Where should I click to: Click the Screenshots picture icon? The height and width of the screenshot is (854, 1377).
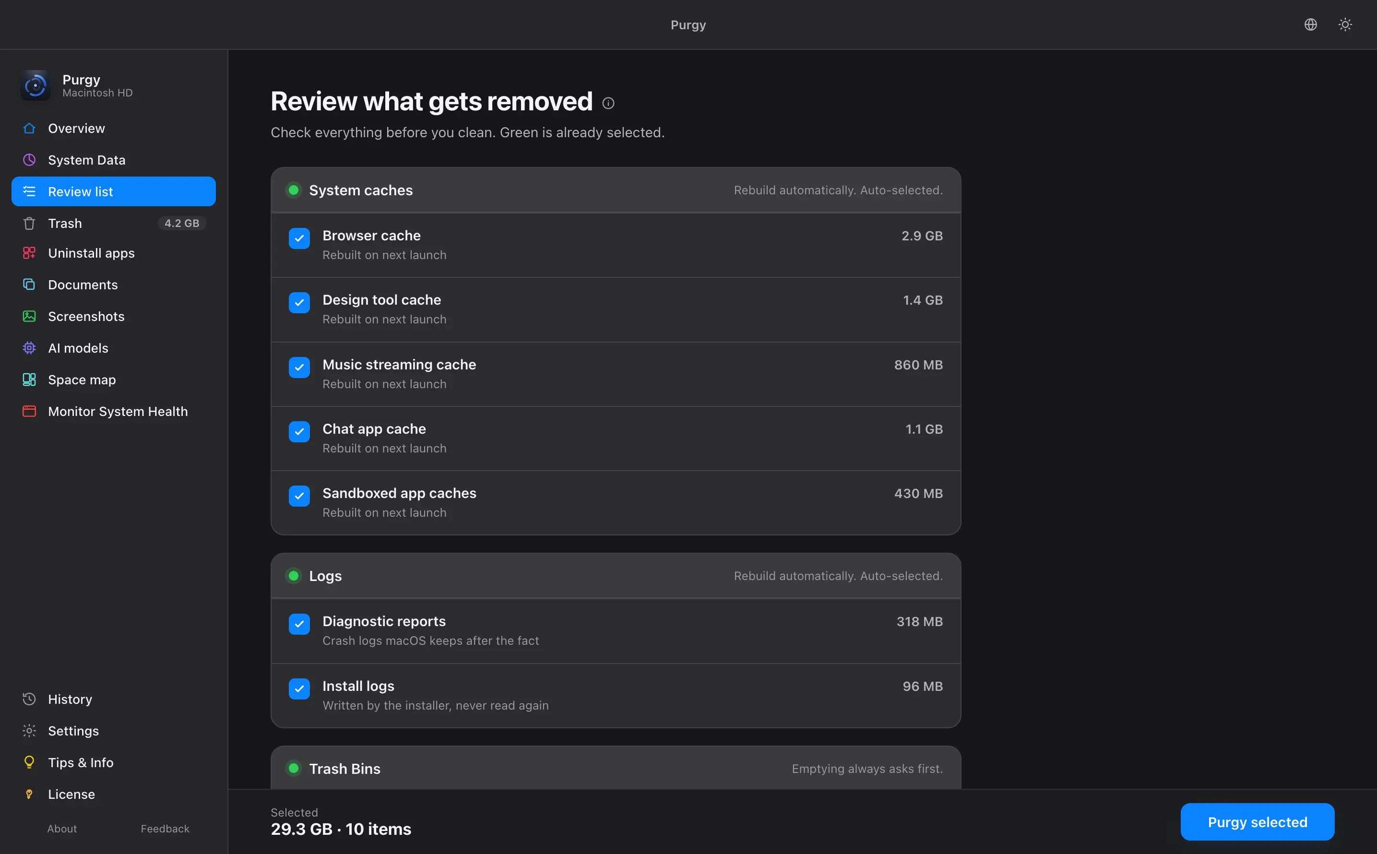[x=29, y=316]
